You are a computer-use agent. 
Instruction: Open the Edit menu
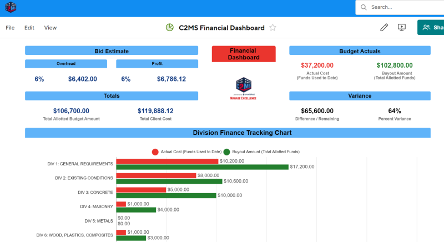pyautogui.click(x=29, y=28)
